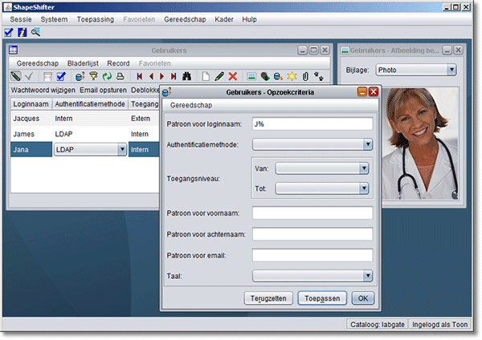482x340 pixels.
Task: Click the Gebruikers window table icon
Action: [x=13, y=50]
